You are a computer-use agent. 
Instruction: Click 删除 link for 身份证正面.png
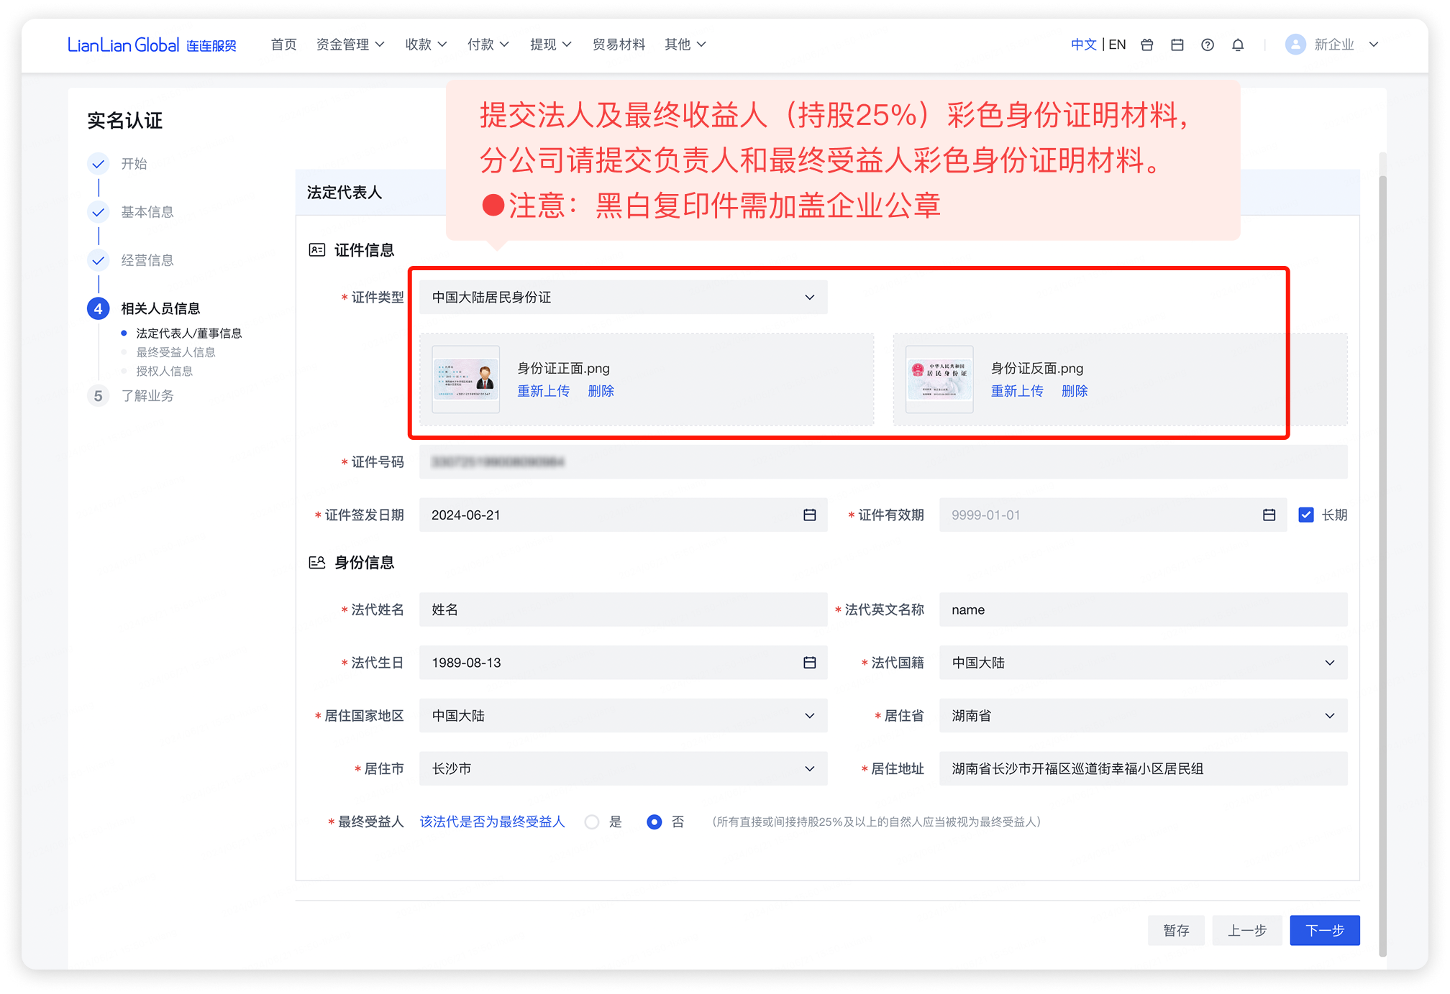click(x=601, y=391)
